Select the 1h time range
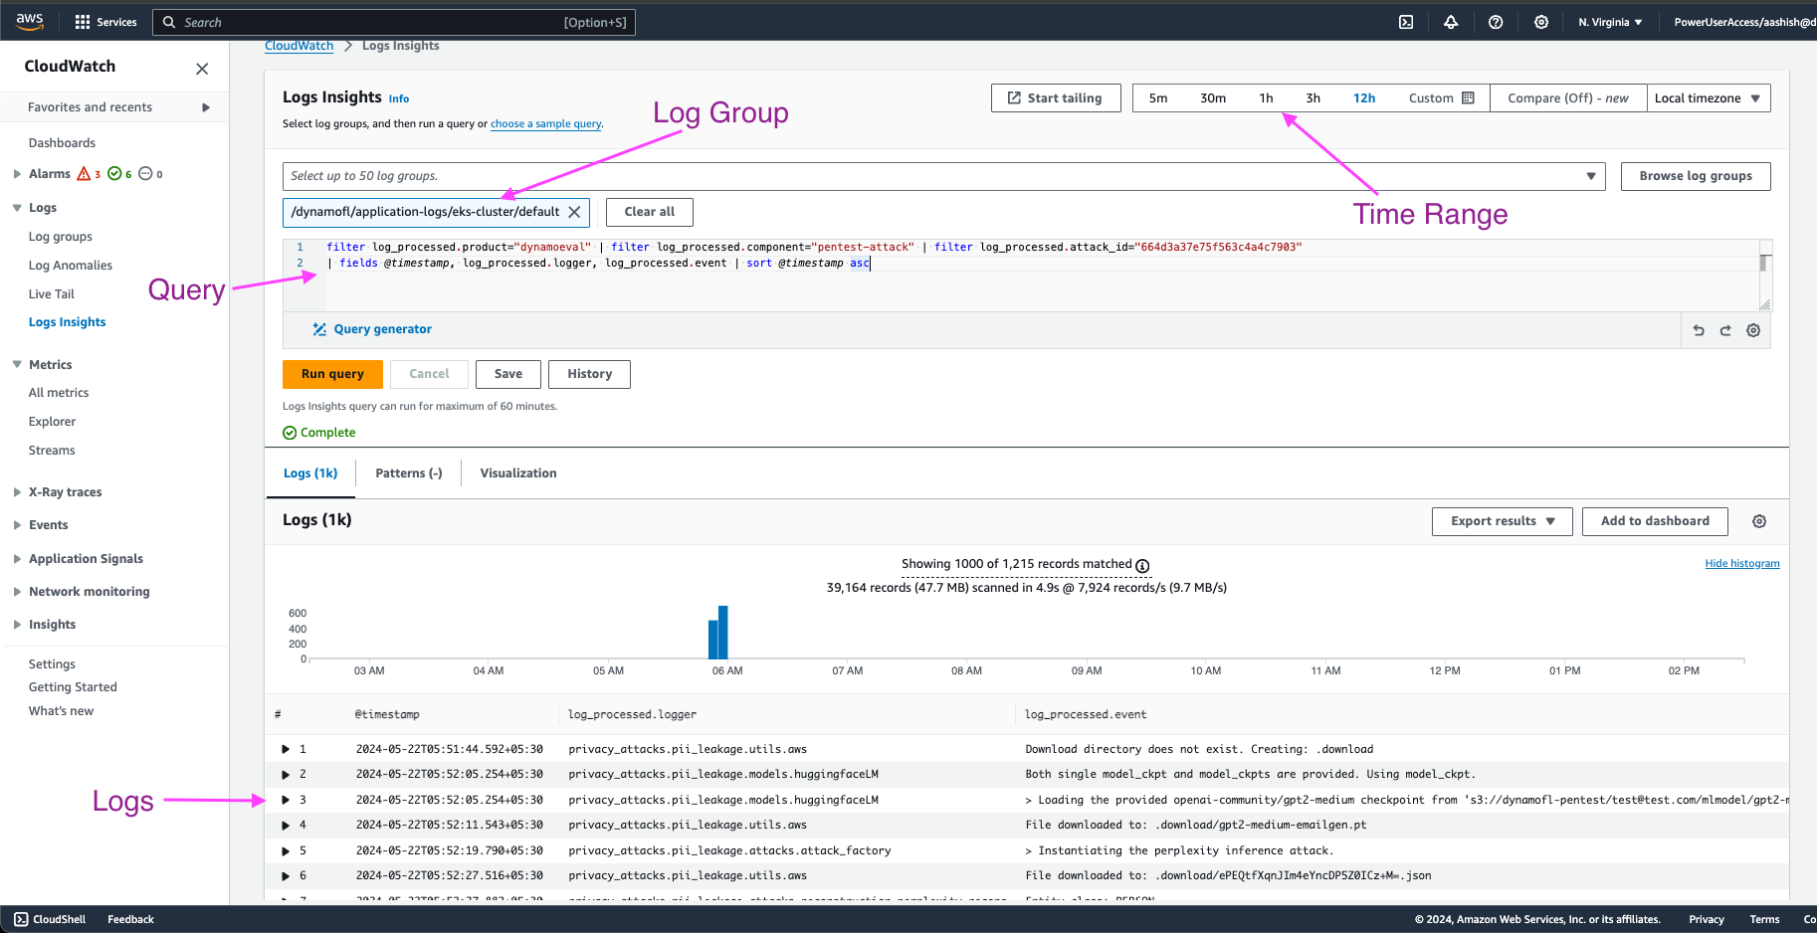 1266,97
